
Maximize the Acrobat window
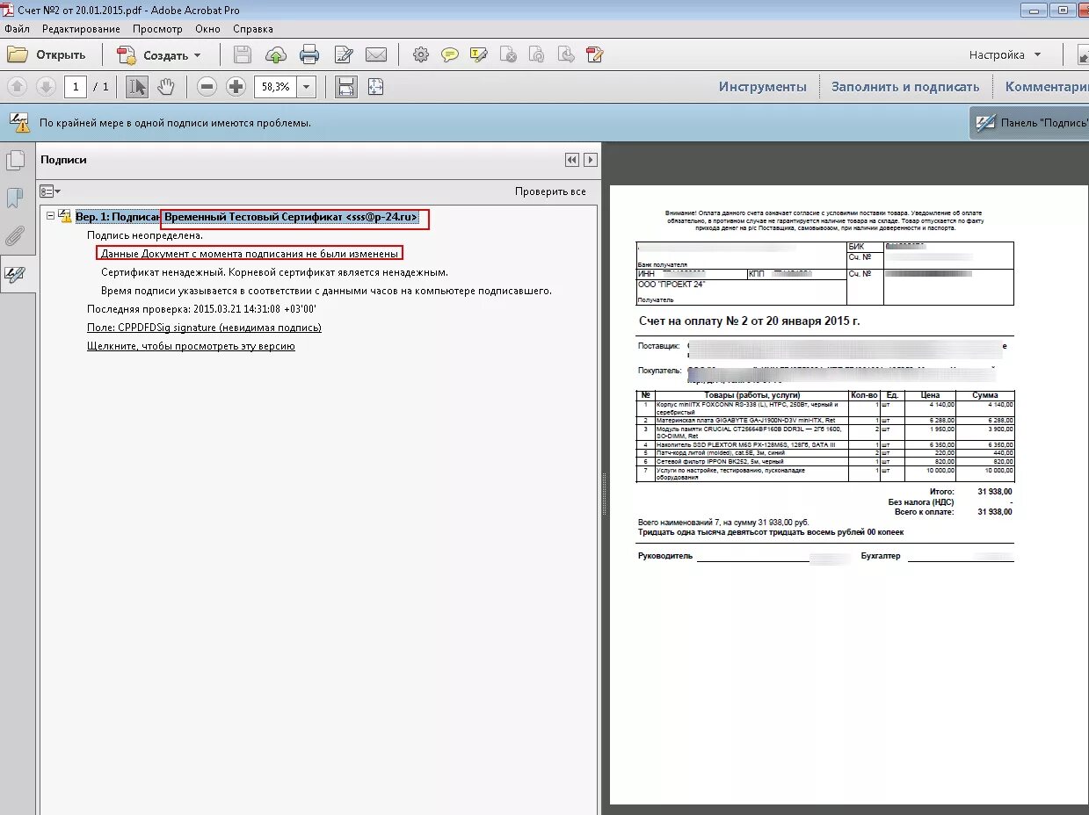1063,10
